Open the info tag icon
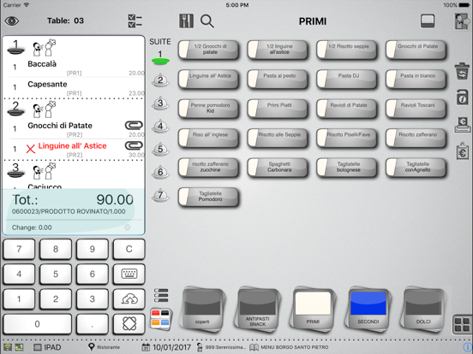 (x=462, y=97)
